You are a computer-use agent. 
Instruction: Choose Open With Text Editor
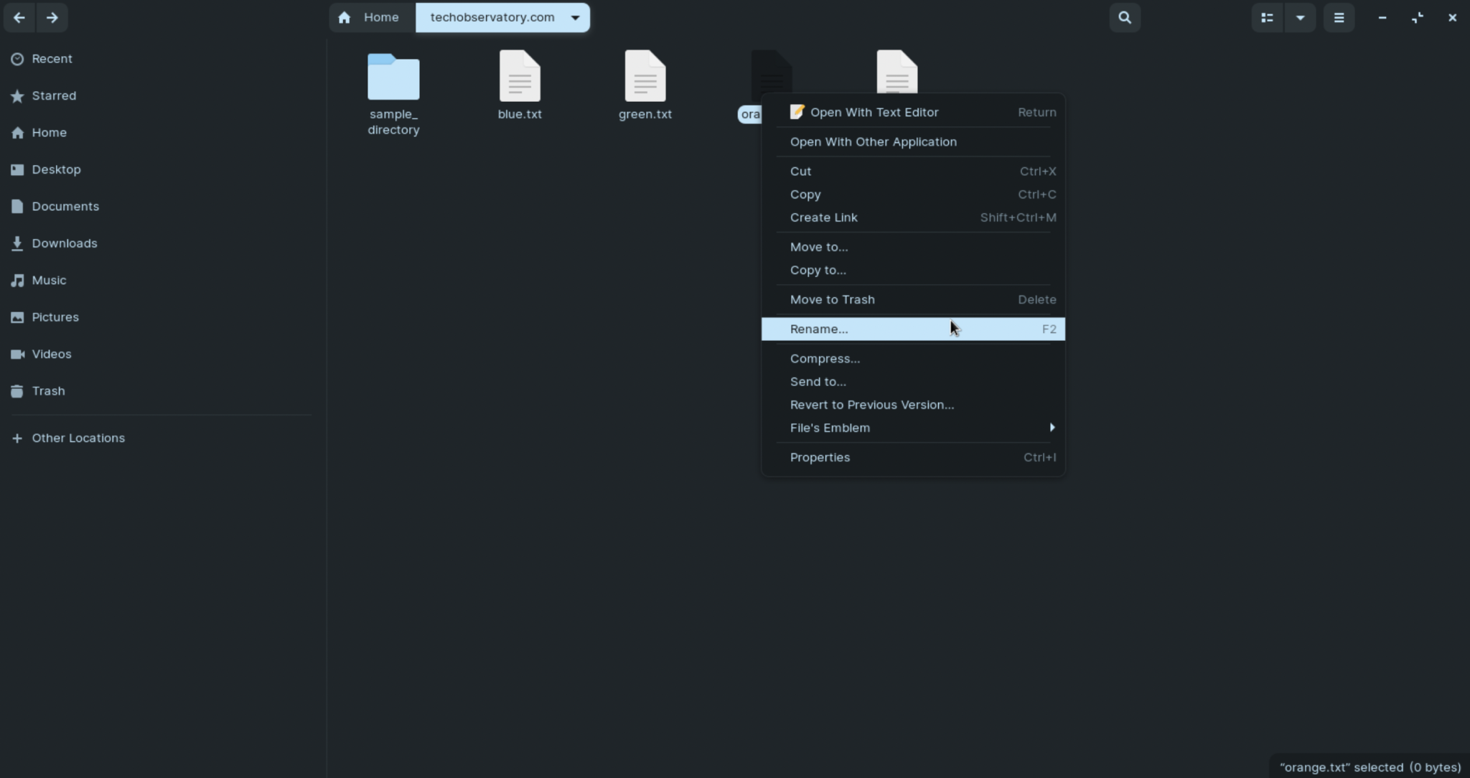click(874, 112)
